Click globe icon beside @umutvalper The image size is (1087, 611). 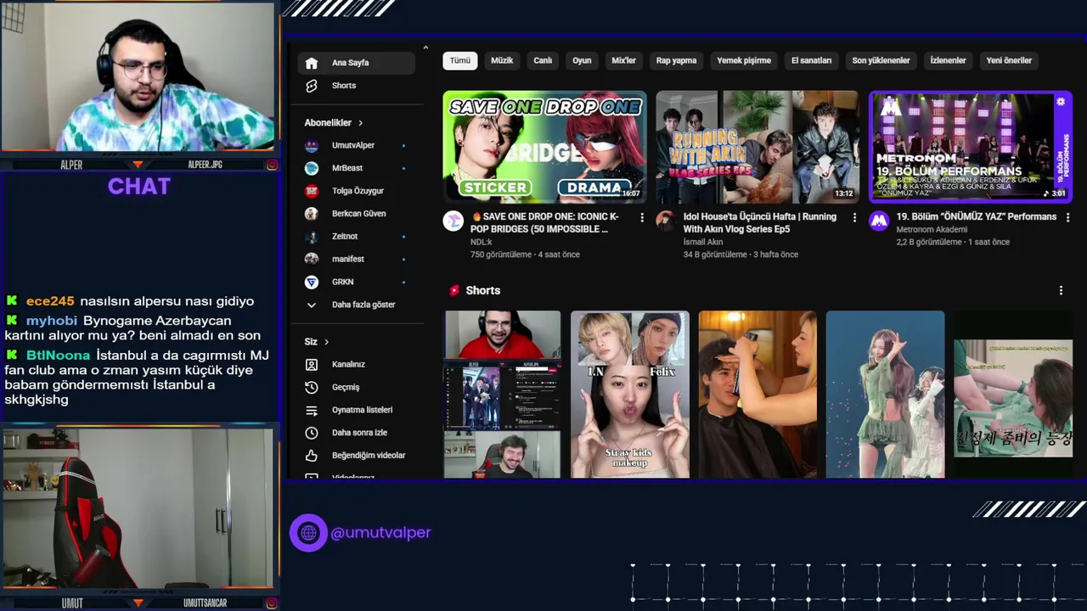308,533
